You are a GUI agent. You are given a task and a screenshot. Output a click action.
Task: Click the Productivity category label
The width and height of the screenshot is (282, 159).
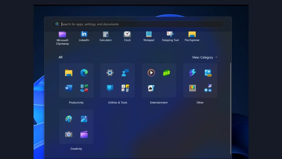pos(76,102)
